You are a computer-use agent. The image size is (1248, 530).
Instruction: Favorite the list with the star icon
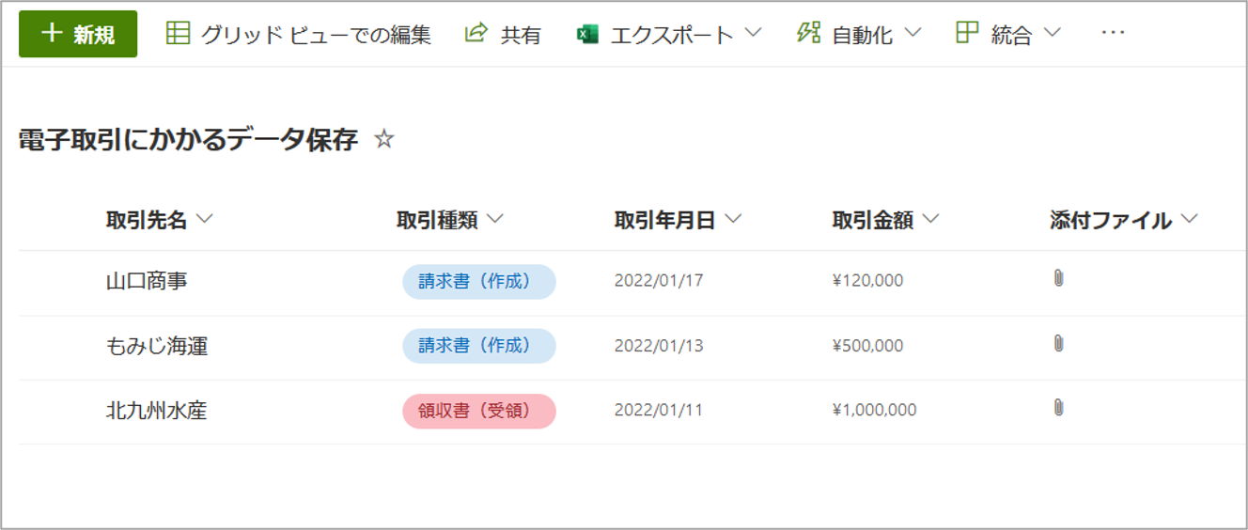(x=383, y=140)
